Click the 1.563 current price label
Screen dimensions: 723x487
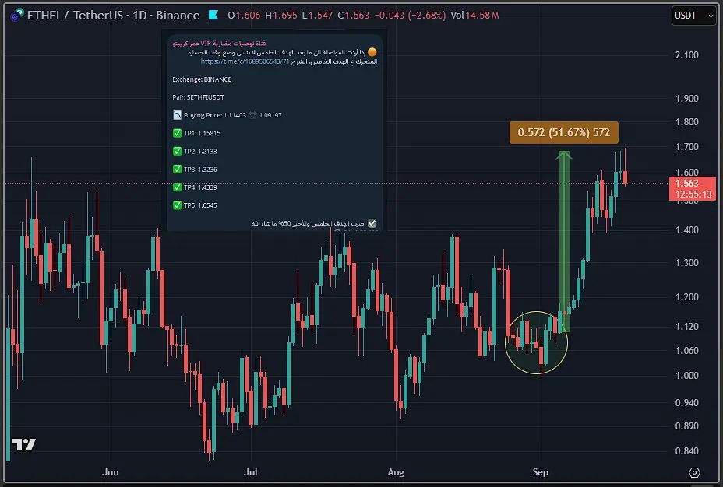pyautogui.click(x=687, y=183)
